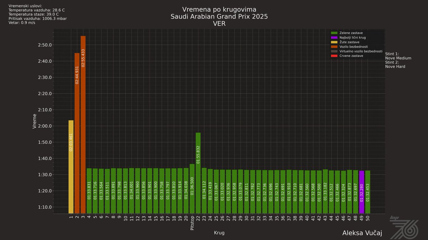Viewport: 428px width, 240px height.
Task: Click Pritisak vazduha: 1006.3 mbar text
Action: tap(37, 19)
